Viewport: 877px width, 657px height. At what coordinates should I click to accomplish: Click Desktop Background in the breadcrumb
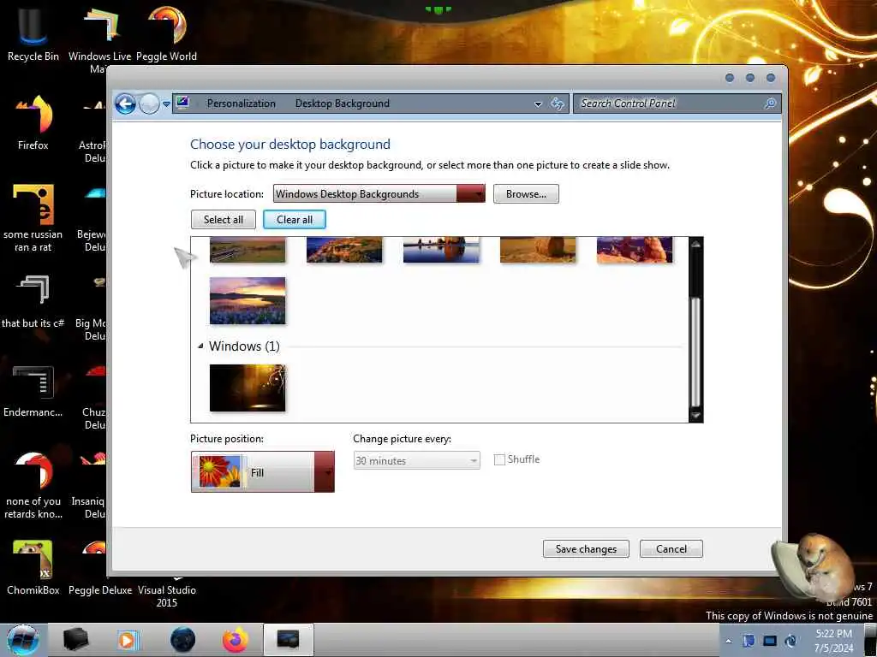tap(343, 104)
